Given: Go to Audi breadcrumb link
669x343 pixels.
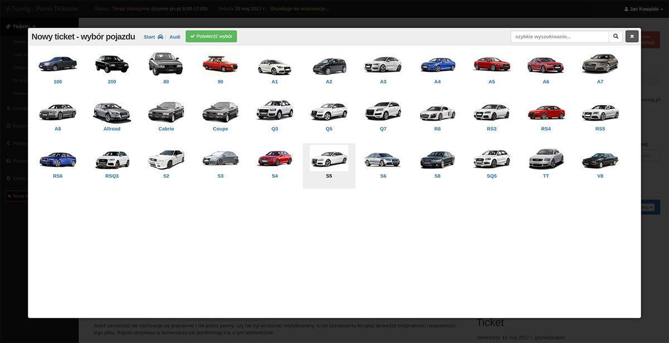Looking at the screenshot, I should click(x=174, y=37).
